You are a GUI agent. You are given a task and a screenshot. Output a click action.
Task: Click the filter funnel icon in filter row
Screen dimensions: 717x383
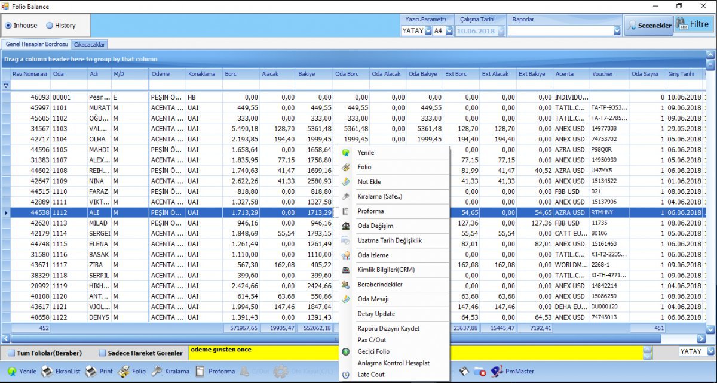[7, 85]
